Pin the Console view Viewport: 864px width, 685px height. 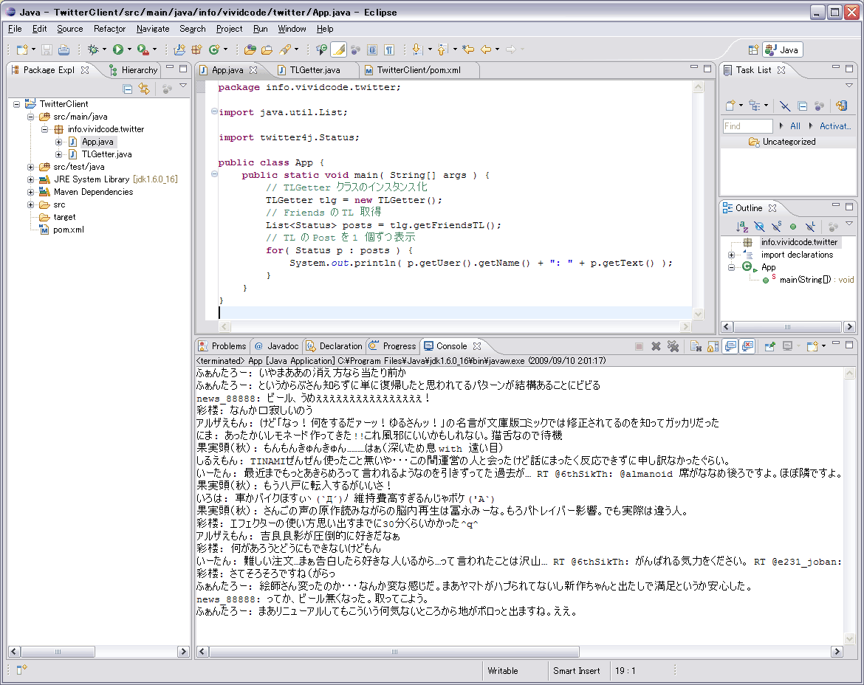pos(769,346)
